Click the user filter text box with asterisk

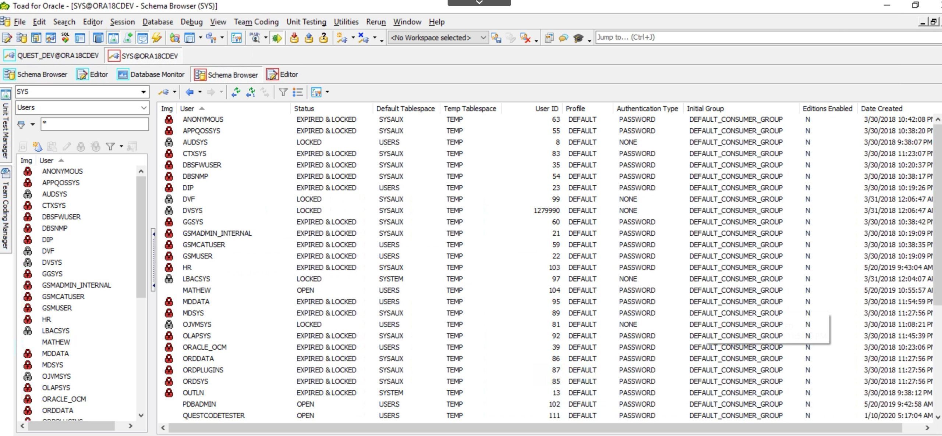95,124
